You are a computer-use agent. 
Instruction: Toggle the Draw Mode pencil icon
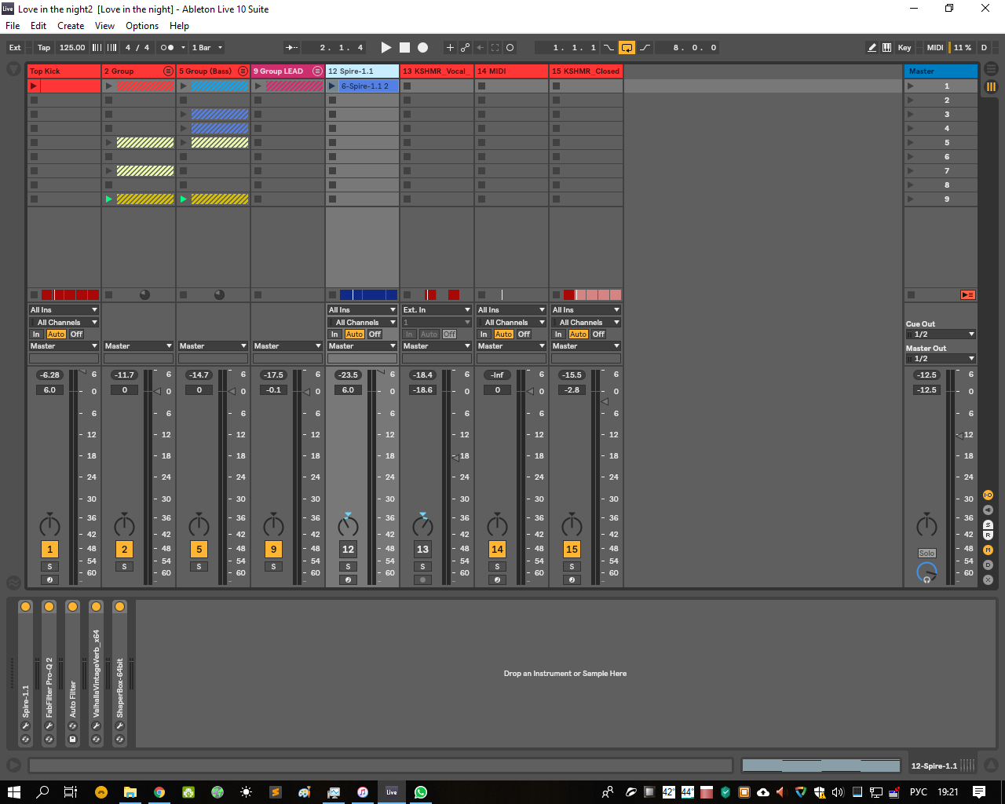(872, 47)
